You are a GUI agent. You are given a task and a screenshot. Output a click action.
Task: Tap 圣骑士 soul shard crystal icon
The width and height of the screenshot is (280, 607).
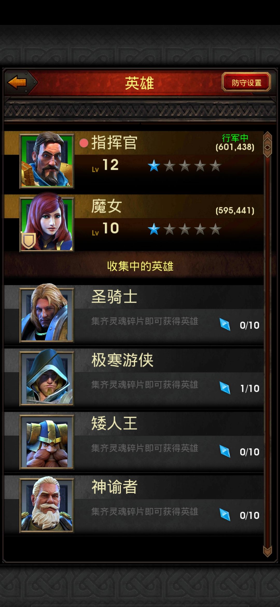click(x=225, y=325)
